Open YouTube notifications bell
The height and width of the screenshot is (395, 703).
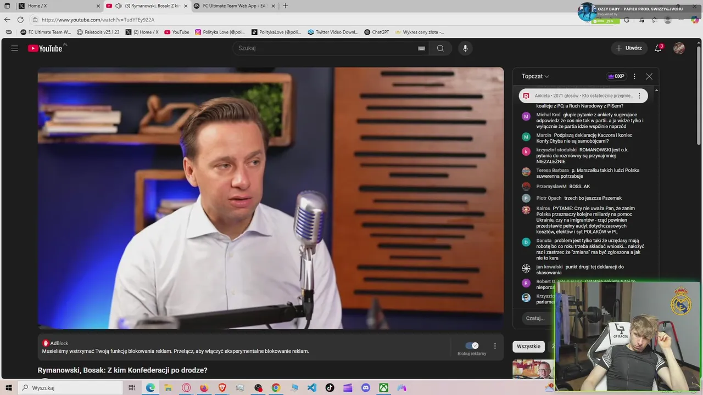[658, 48]
